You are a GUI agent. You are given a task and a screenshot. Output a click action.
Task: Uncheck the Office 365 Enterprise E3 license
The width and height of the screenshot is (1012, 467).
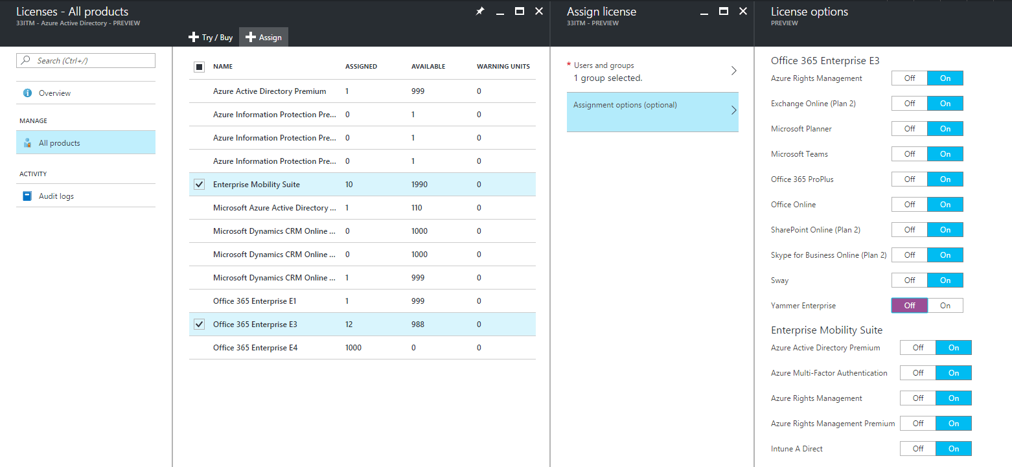point(199,324)
